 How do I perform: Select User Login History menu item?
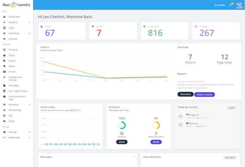(x=18, y=91)
